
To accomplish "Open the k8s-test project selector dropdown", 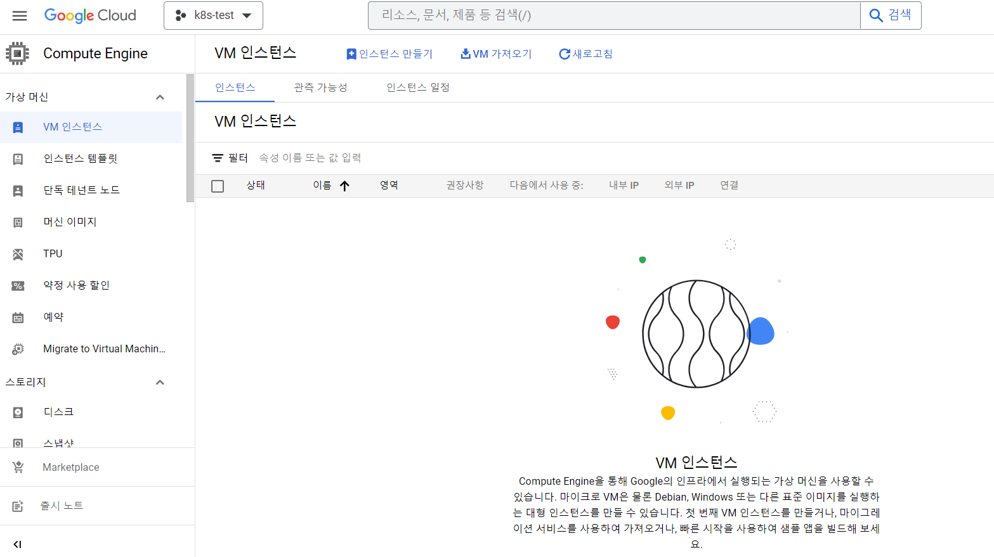I will [213, 15].
